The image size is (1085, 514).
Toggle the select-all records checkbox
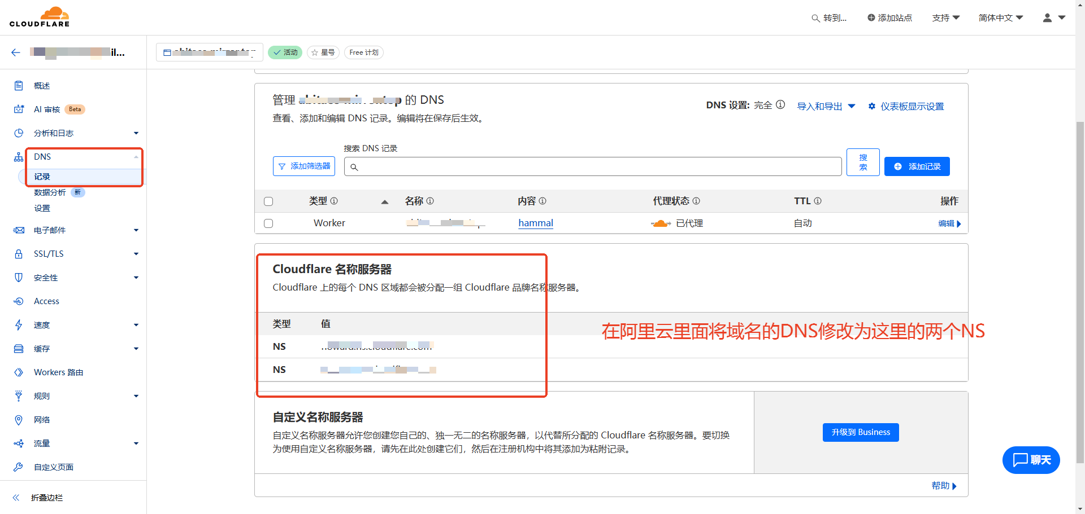(268, 201)
